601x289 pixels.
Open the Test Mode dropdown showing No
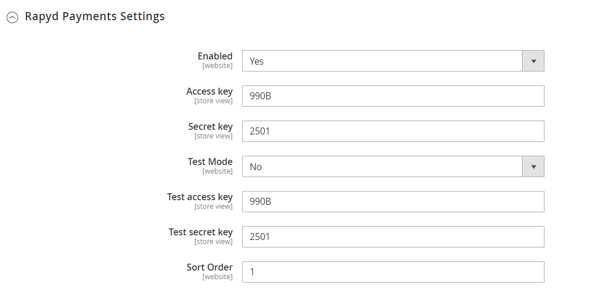pos(382,167)
